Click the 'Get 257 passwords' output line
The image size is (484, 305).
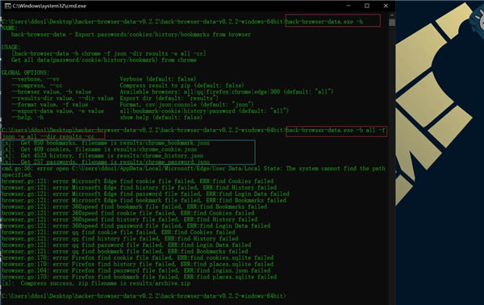tap(106, 161)
